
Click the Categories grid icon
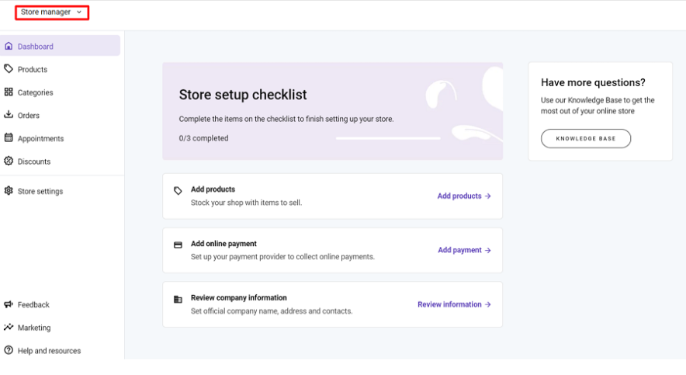tap(9, 92)
